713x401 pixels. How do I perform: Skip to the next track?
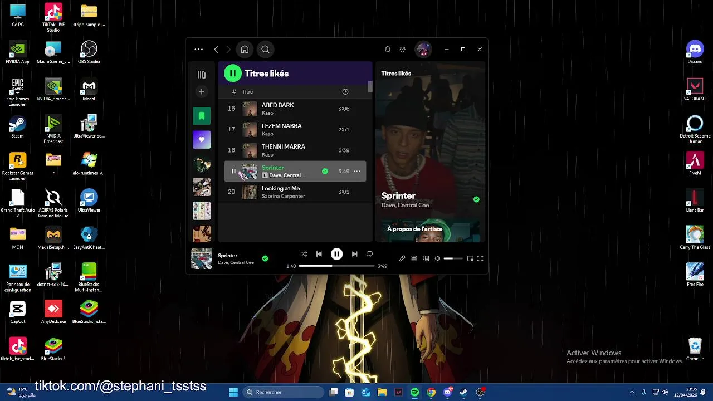click(354, 254)
